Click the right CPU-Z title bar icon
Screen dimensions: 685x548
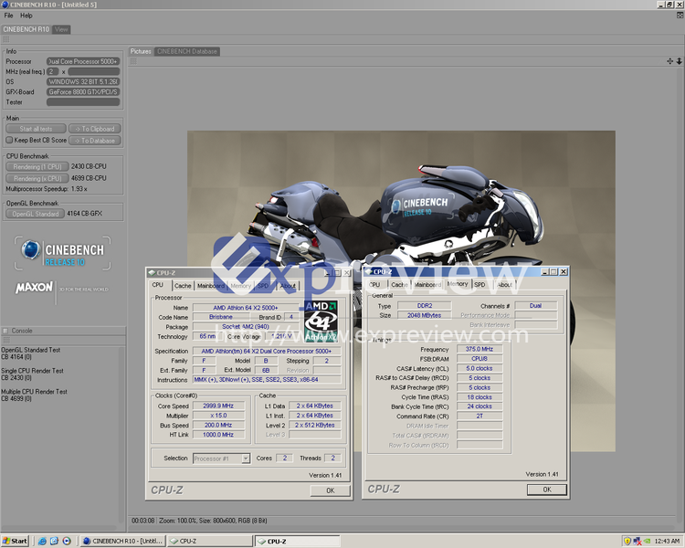[x=368, y=272]
